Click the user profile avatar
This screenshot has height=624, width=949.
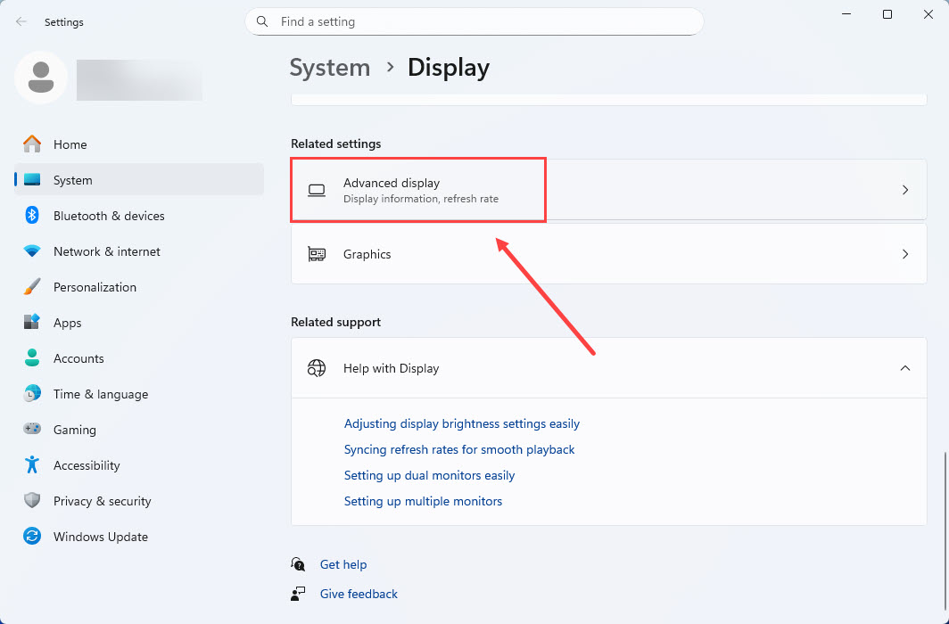[x=41, y=78]
